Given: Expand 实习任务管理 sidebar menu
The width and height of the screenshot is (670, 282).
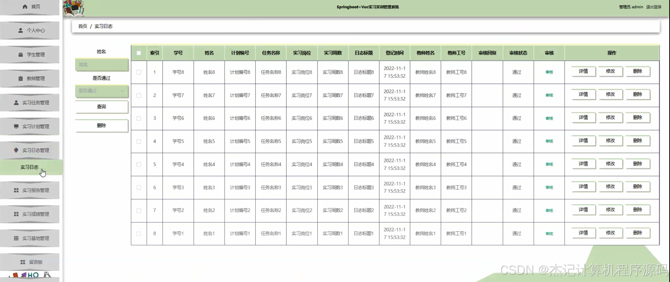Looking at the screenshot, I should pos(30,103).
